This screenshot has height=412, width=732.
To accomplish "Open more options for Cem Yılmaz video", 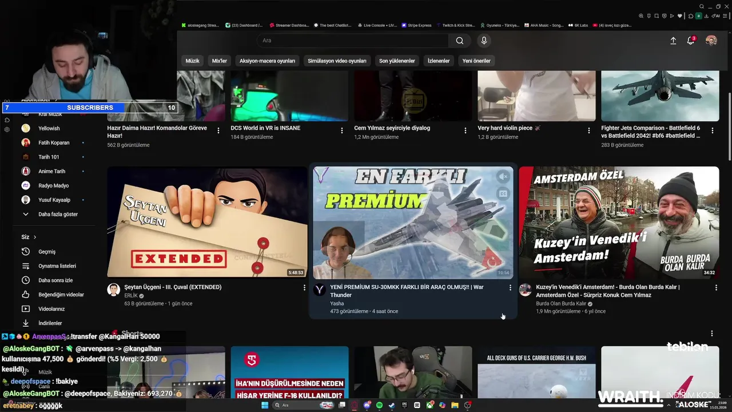I will 466,130.
